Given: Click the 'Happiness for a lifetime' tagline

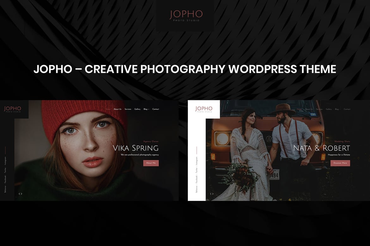Looking at the screenshot, I should click(x=339, y=155).
